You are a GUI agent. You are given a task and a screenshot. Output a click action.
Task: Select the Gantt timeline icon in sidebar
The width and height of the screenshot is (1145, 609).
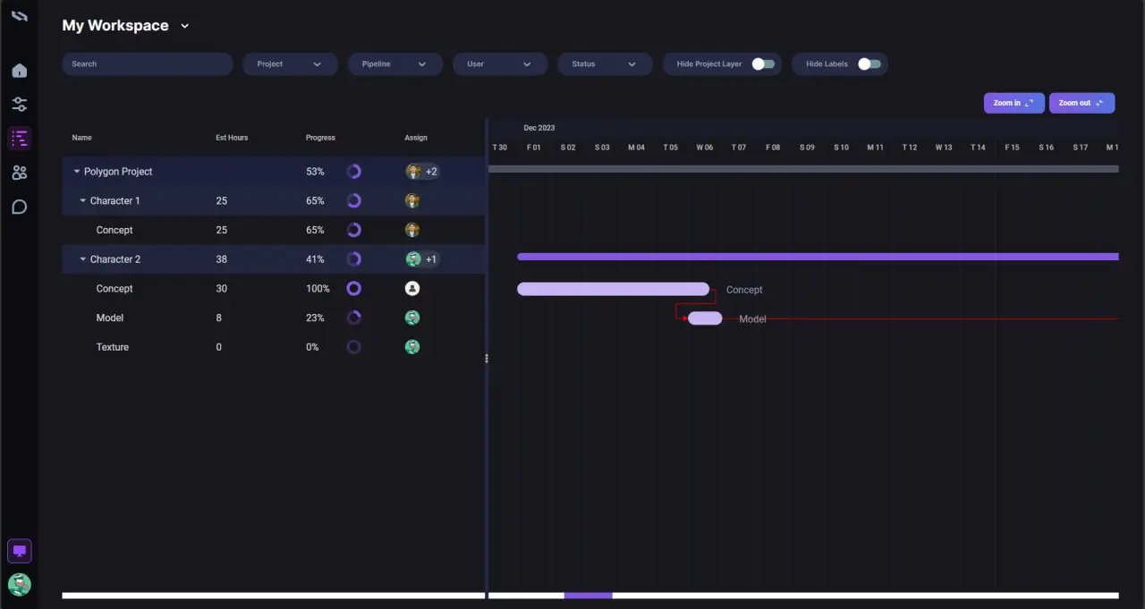pyautogui.click(x=19, y=139)
